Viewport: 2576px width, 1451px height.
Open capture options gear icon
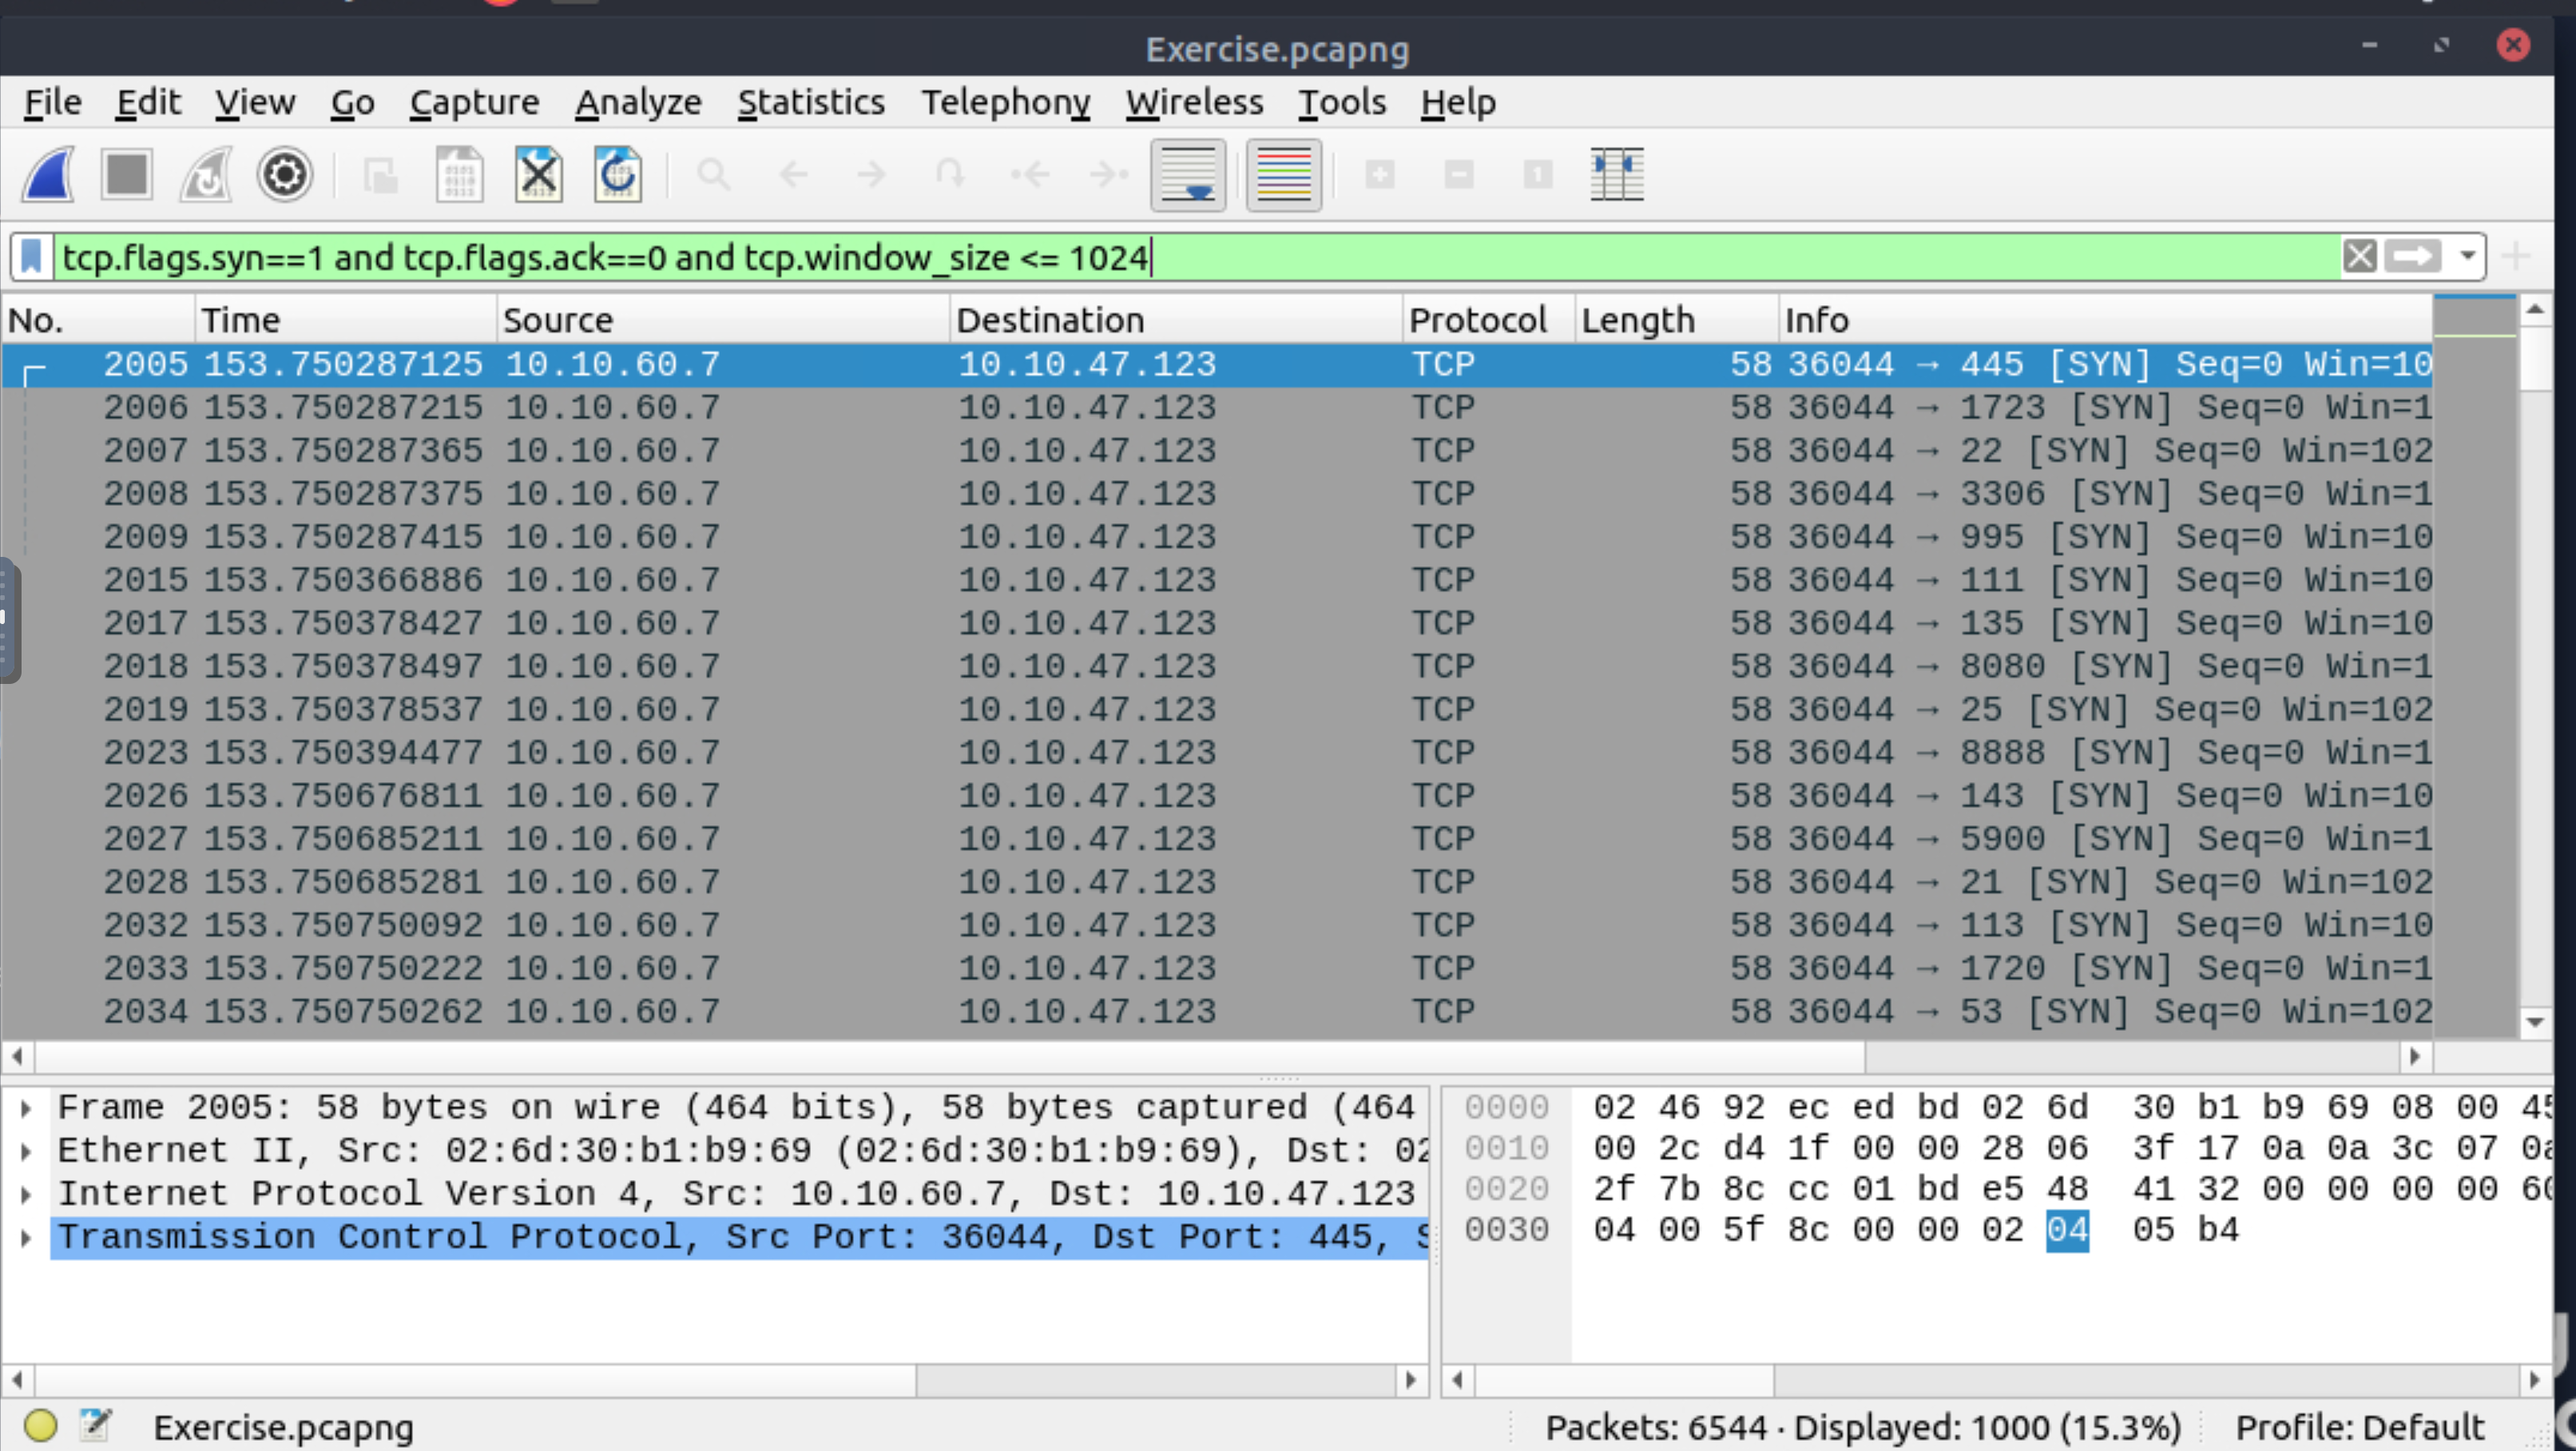pyautogui.click(x=285, y=175)
